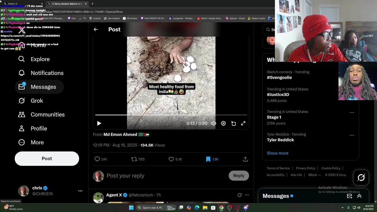Open Cookie Policy link

(x=331, y=168)
